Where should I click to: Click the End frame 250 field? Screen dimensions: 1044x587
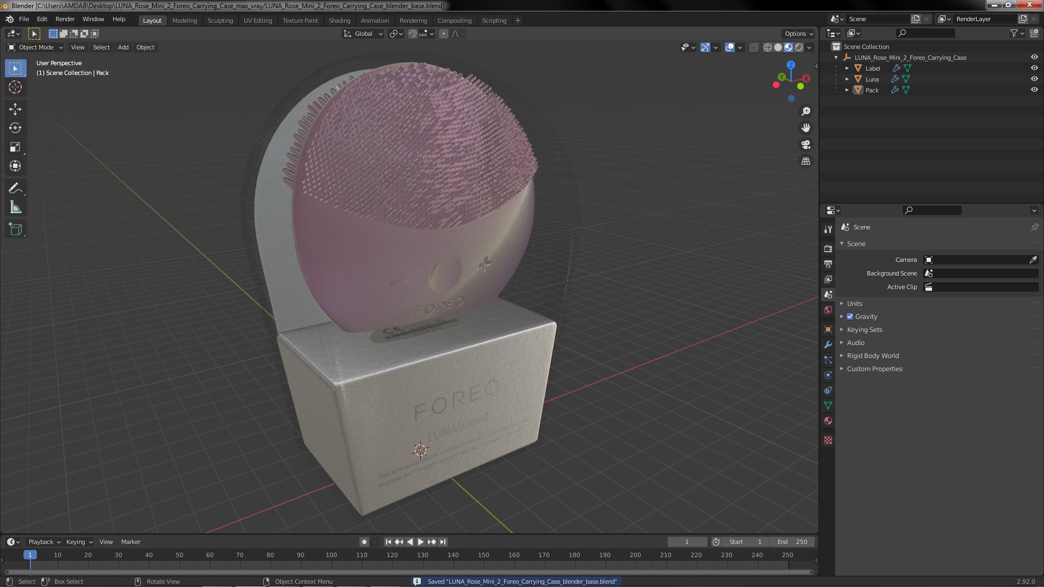tap(792, 542)
